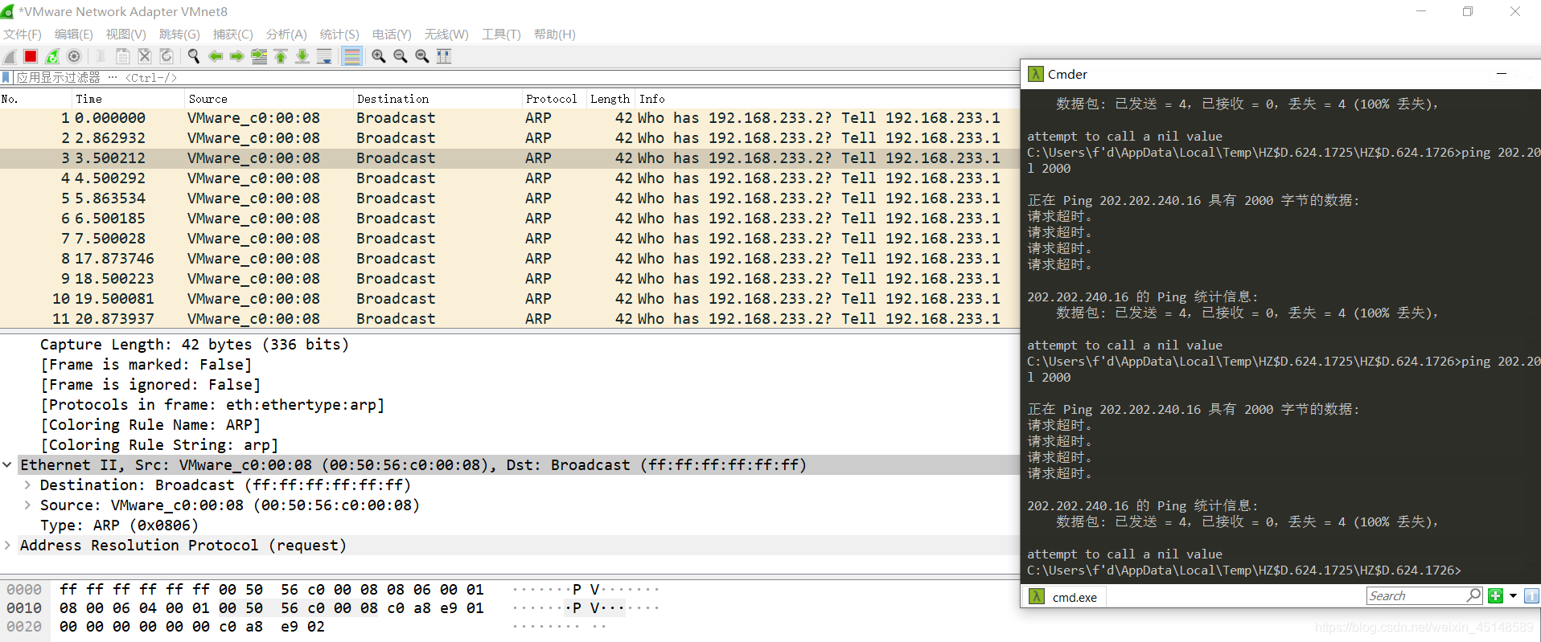Click the Cmder active consoles icon
The width and height of the screenshot is (1541, 642).
[1531, 595]
